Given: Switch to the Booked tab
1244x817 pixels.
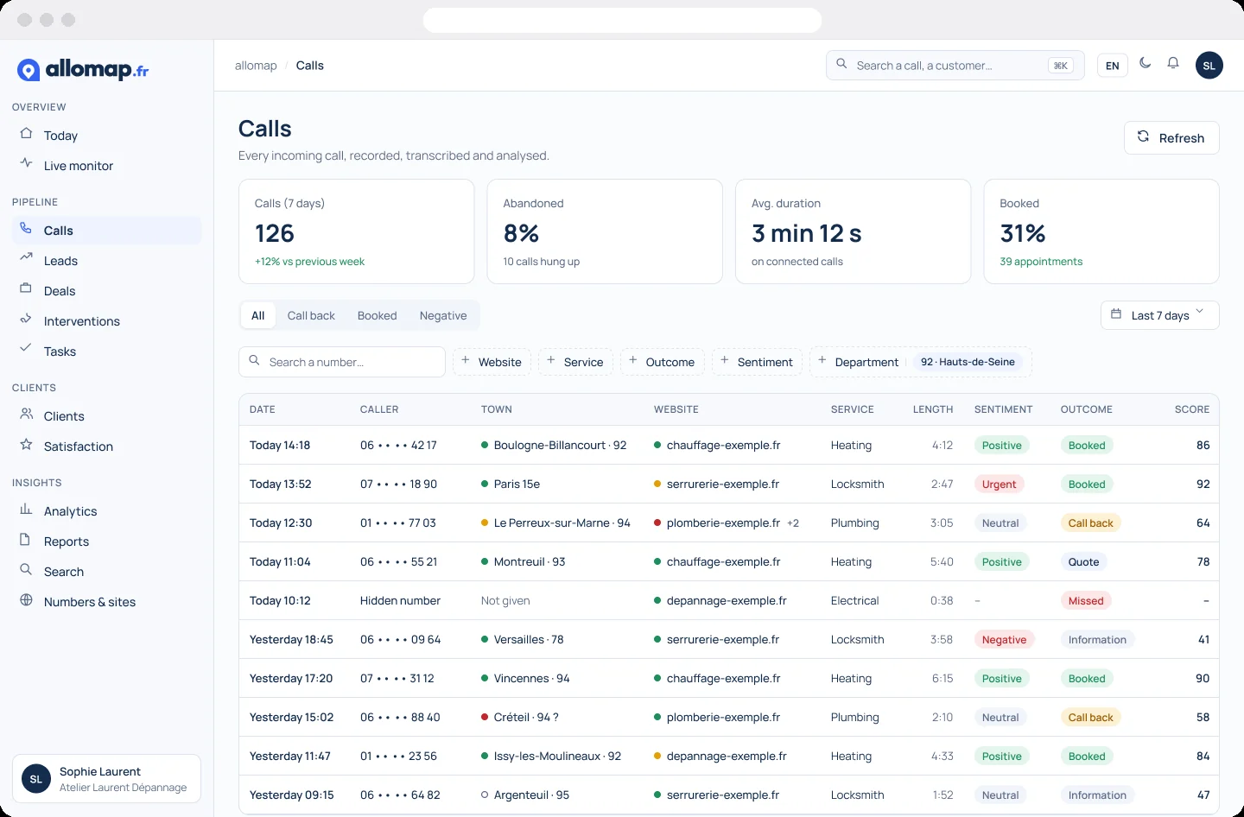Looking at the screenshot, I should click(x=378, y=315).
